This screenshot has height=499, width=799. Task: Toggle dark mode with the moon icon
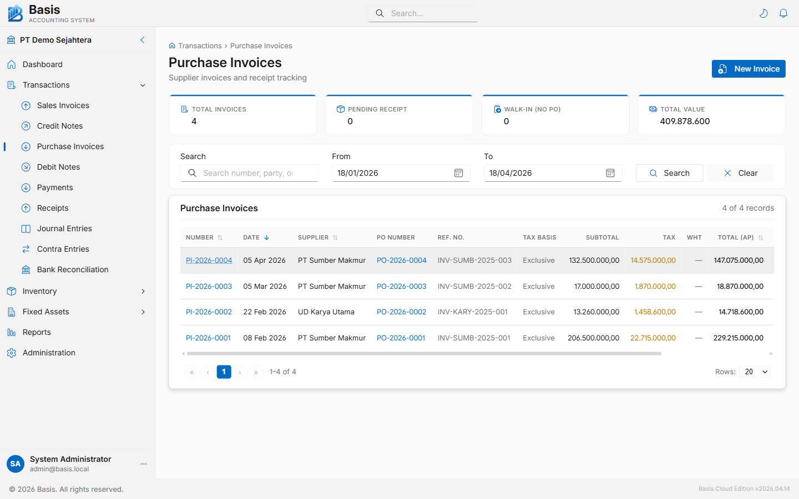pos(763,13)
